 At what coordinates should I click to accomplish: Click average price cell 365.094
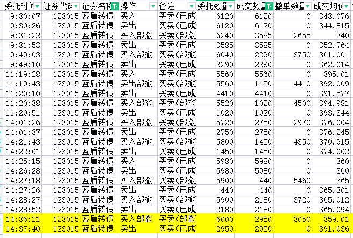332,210
